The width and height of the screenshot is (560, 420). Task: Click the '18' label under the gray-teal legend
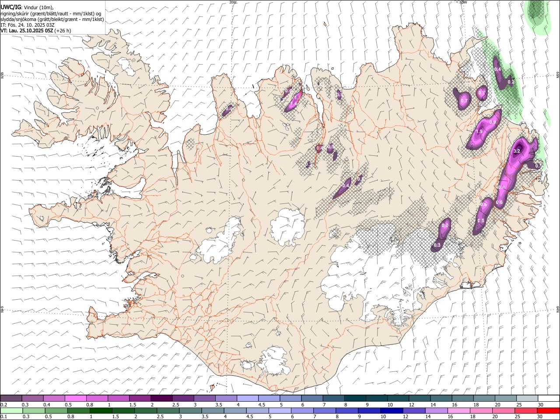point(476,404)
